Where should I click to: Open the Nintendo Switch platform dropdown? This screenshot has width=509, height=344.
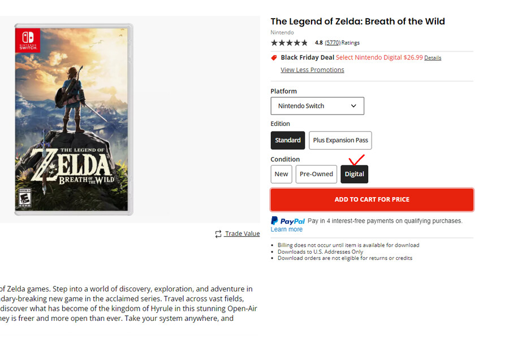[317, 106]
